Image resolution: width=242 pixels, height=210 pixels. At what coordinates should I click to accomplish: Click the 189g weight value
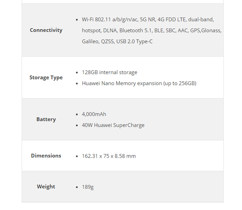(x=88, y=187)
